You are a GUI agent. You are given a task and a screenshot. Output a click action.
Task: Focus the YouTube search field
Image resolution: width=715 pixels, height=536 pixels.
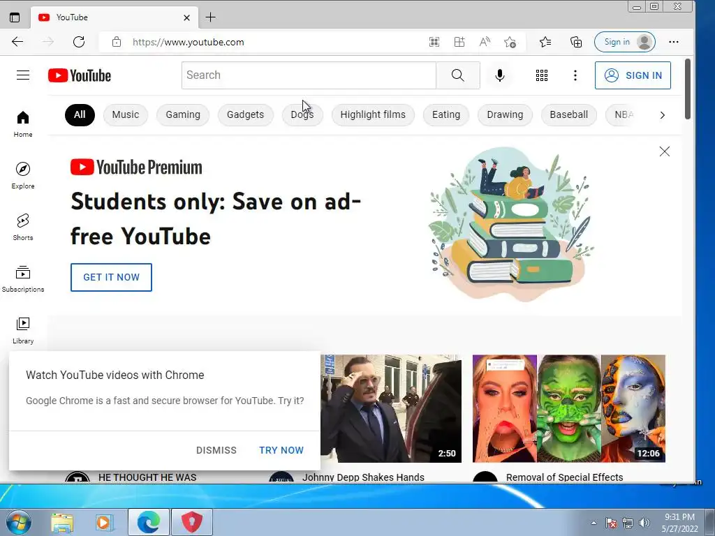(x=309, y=75)
